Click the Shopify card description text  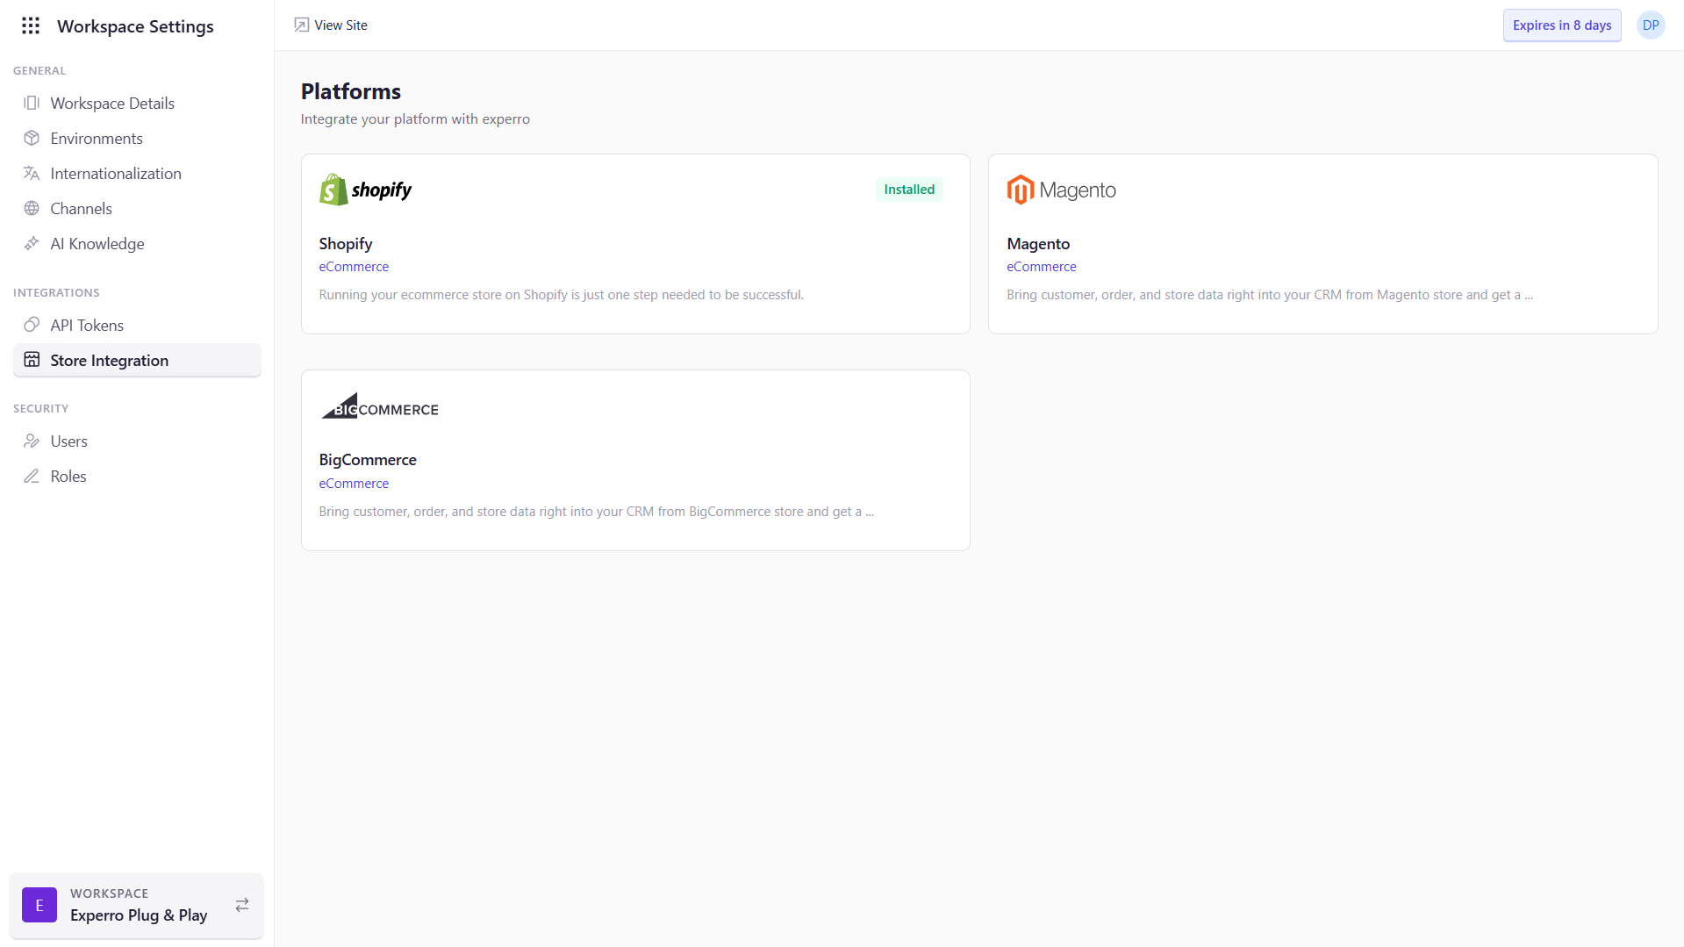(x=562, y=295)
